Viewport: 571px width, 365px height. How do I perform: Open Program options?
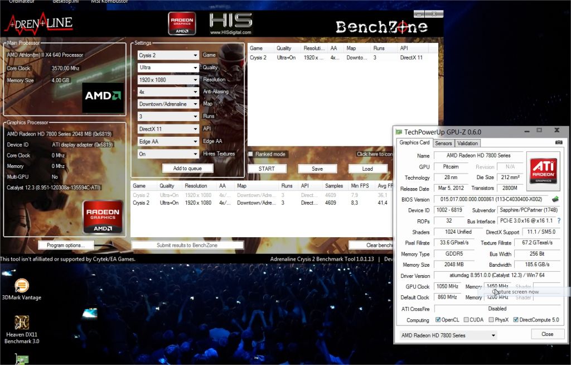(66, 245)
